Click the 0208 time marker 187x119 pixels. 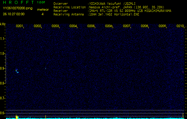point(144,26)
